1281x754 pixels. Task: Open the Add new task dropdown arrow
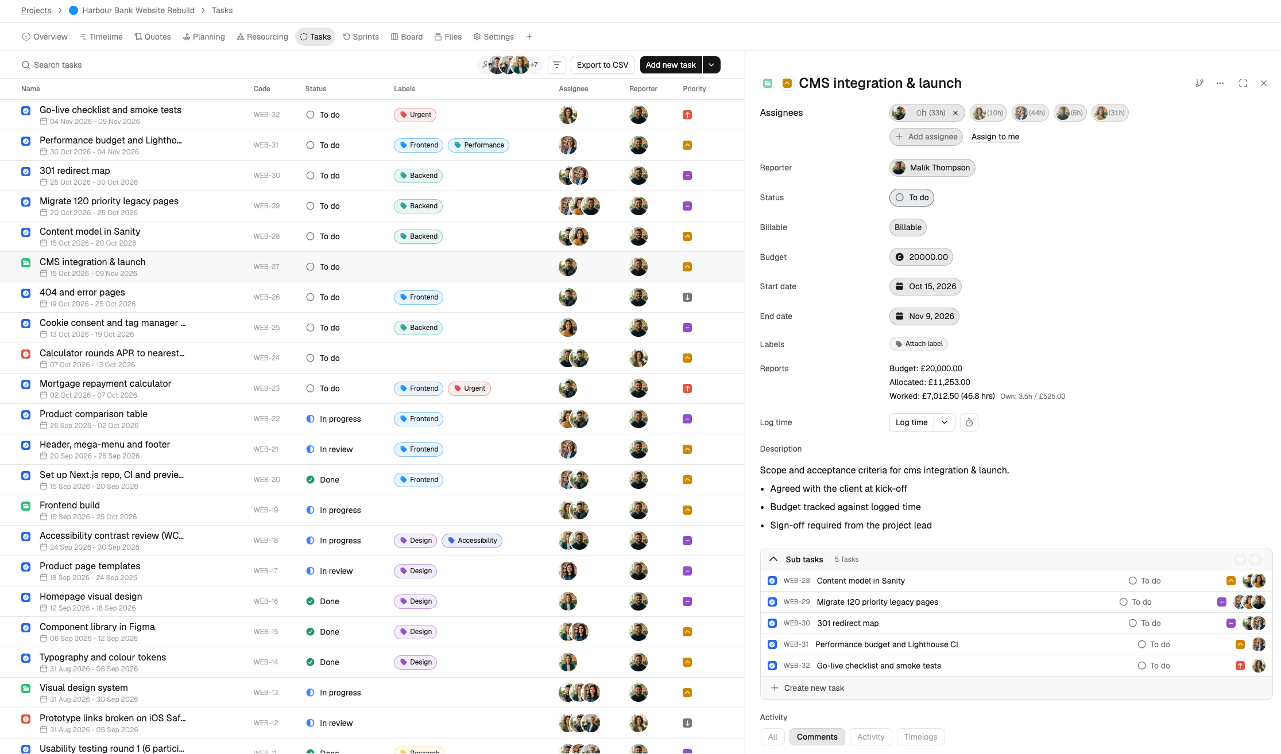[x=711, y=65]
